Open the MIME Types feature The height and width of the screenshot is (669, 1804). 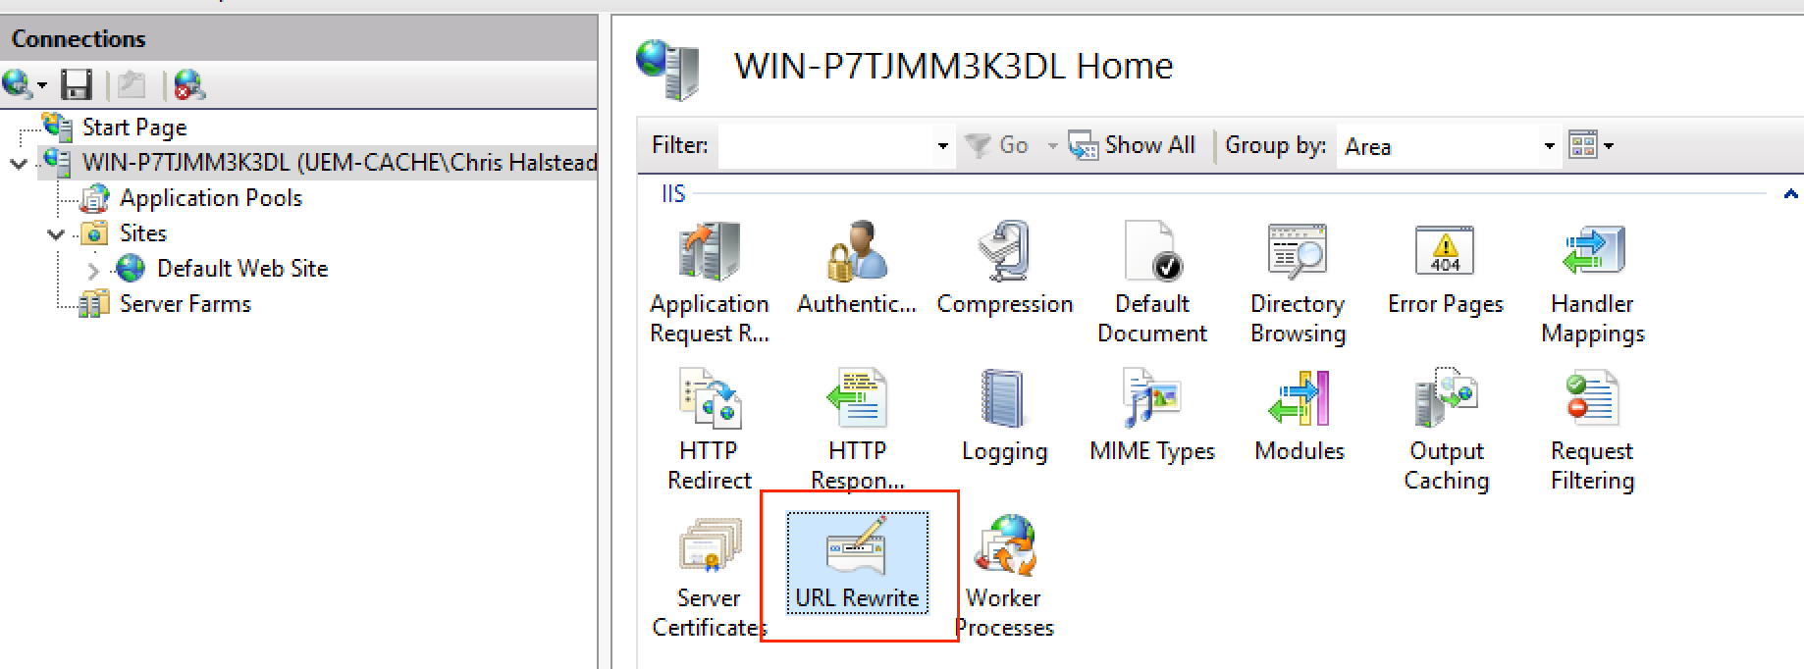(x=1151, y=416)
